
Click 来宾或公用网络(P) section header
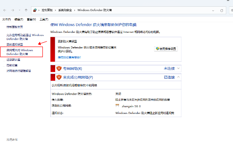tap(78, 77)
